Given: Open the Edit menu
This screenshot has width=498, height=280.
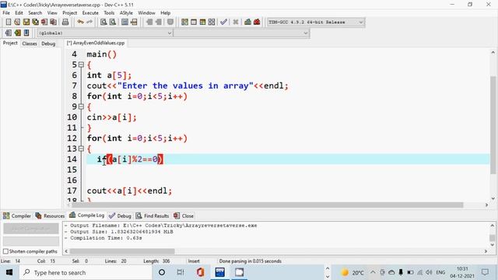Looking at the screenshot, I should coord(19,12).
